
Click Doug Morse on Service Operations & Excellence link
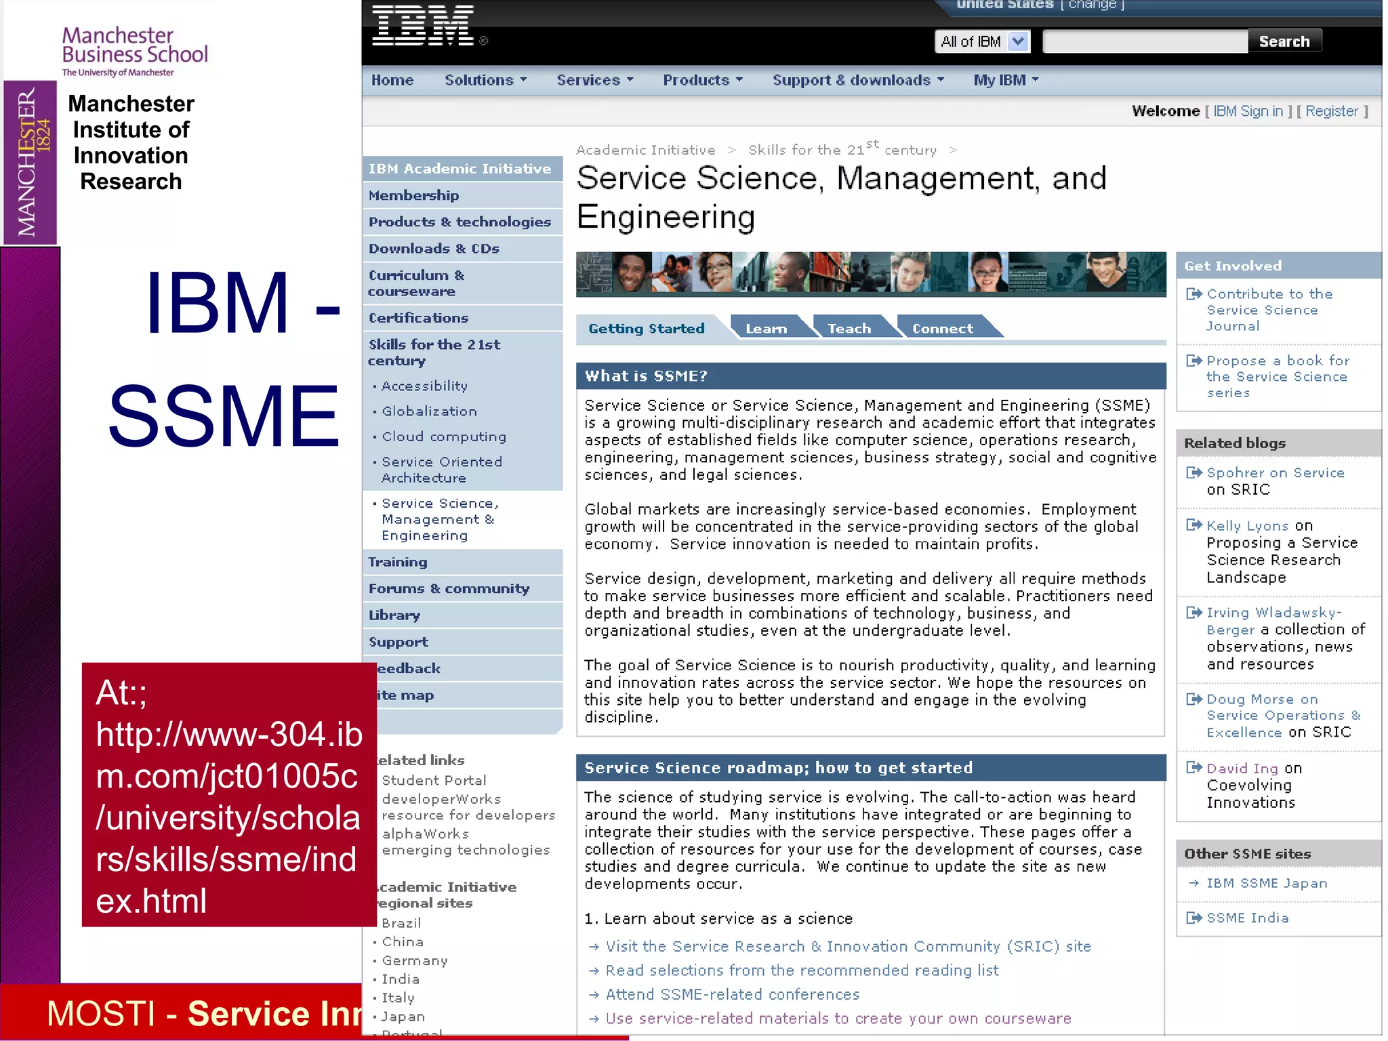point(1284,716)
